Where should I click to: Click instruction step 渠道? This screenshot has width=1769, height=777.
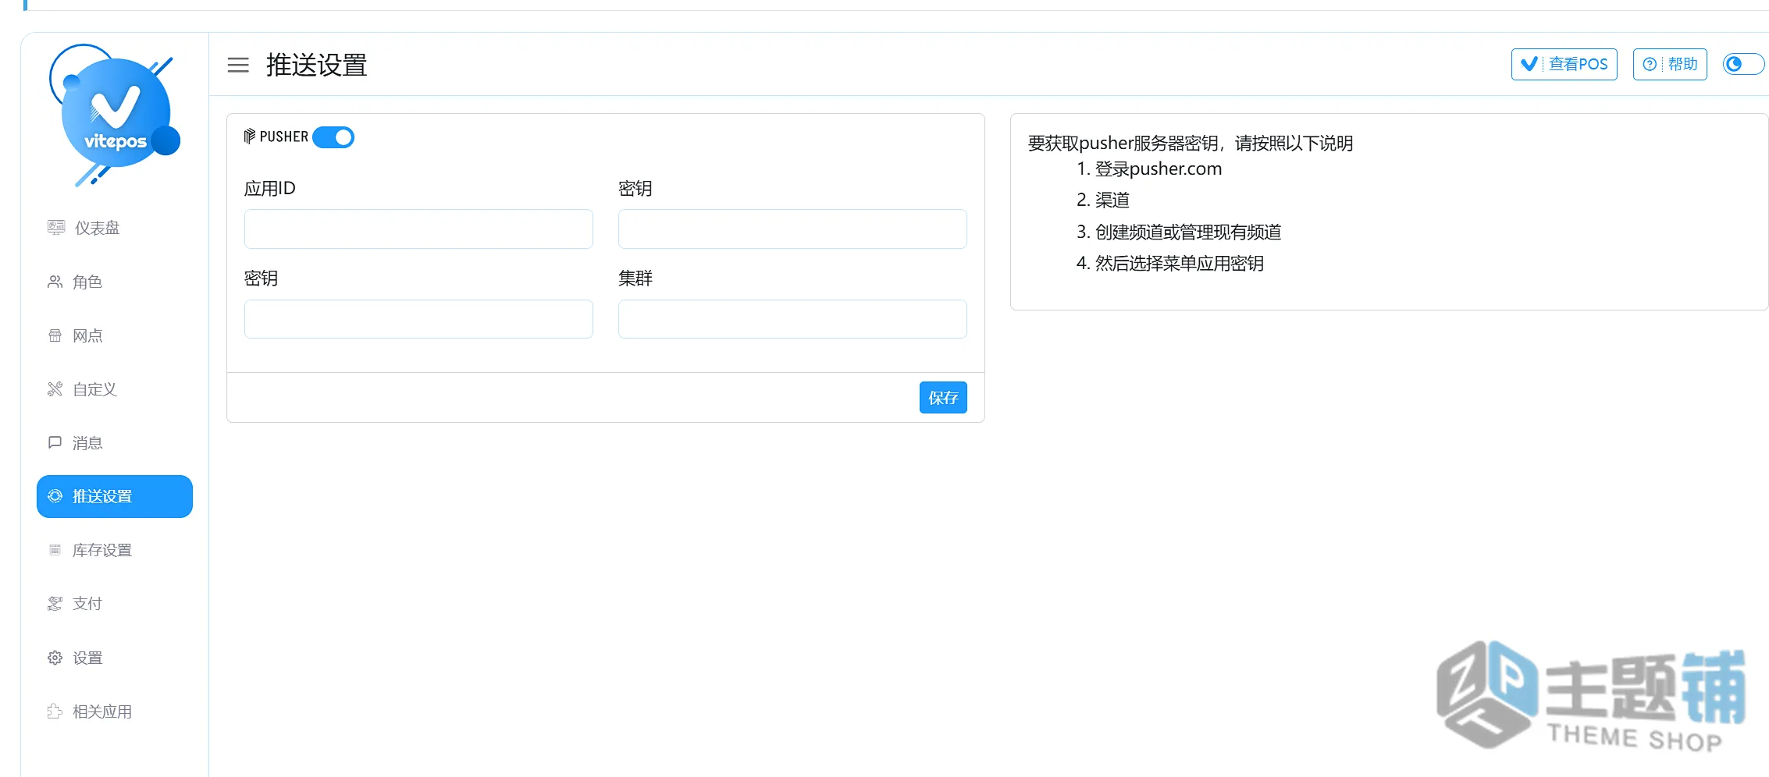click(1112, 200)
